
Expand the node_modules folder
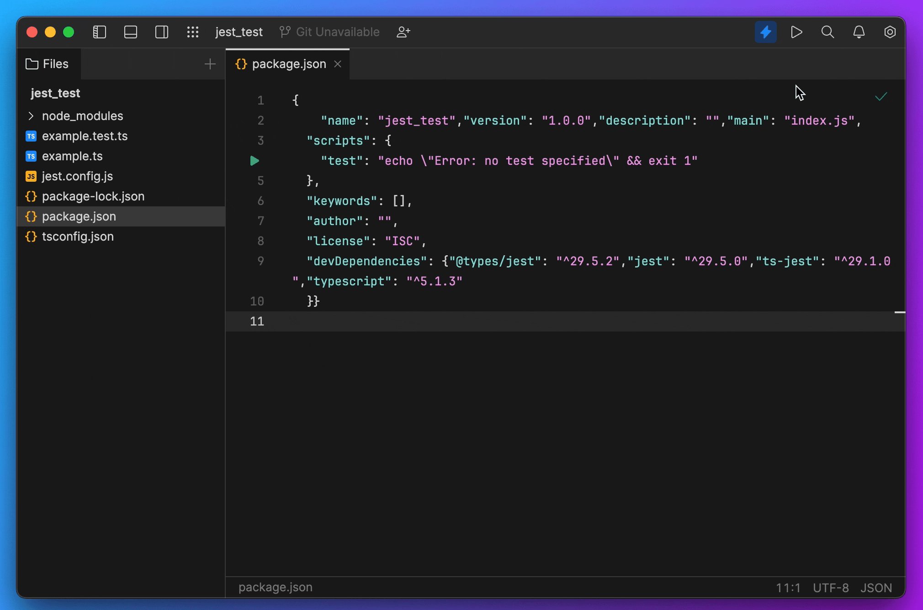[x=31, y=116]
